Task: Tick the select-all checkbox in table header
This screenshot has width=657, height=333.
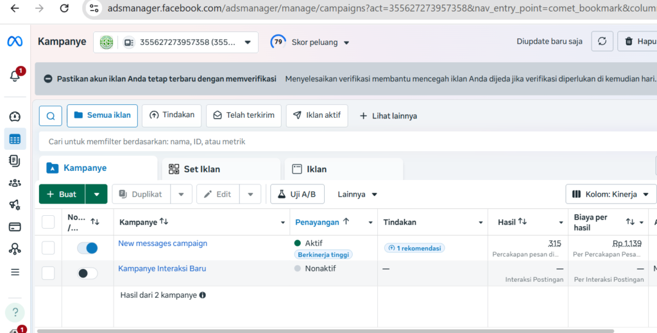Action: tap(48, 222)
